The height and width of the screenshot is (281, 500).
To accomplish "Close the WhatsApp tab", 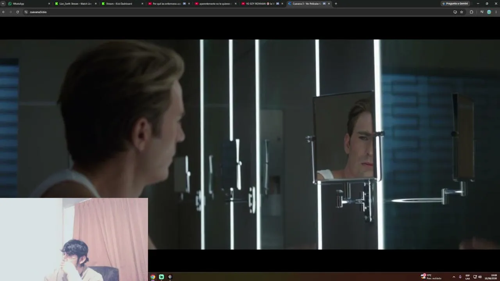I will tap(49, 4).
